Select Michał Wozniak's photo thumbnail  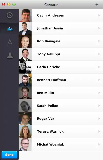(25, 145)
